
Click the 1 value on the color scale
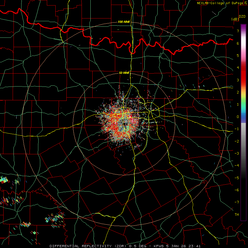[x=238, y=104]
